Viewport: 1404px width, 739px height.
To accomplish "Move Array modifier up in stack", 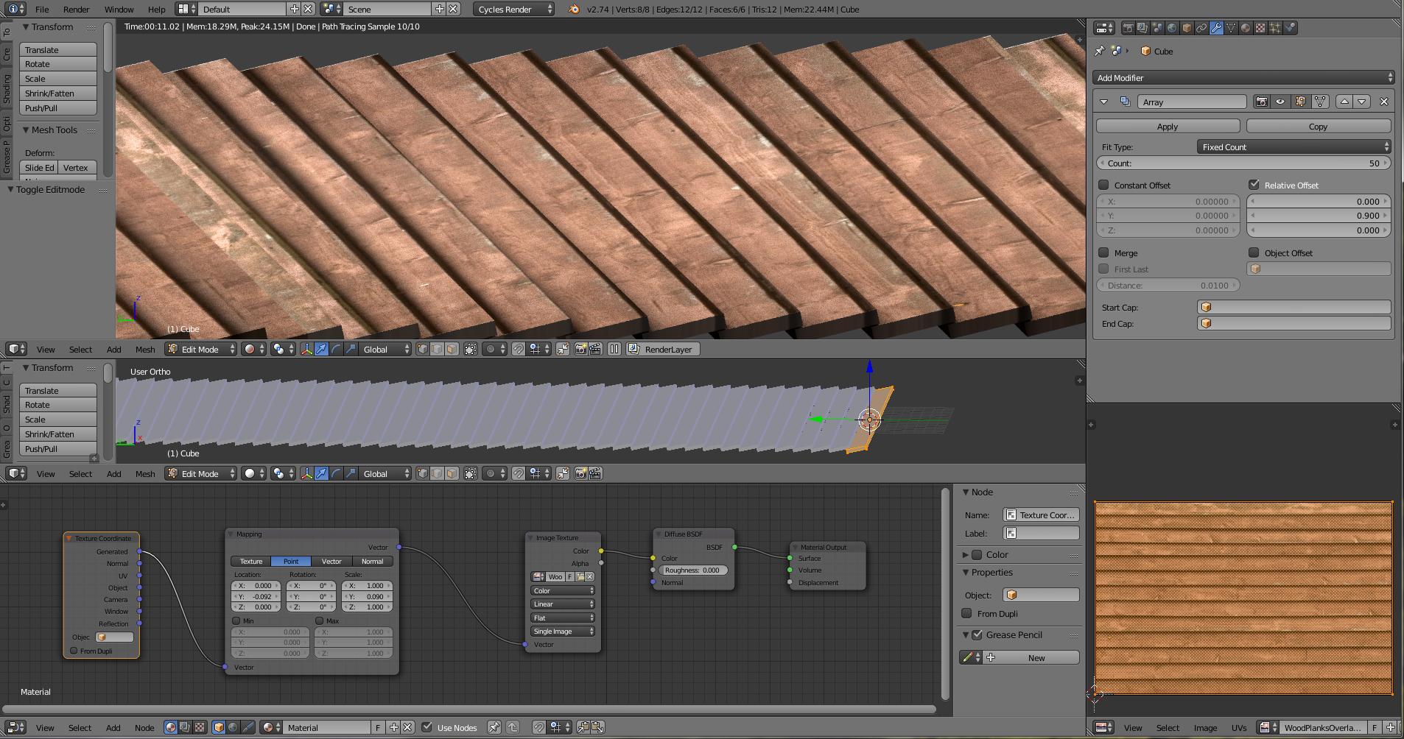I will click(1344, 102).
